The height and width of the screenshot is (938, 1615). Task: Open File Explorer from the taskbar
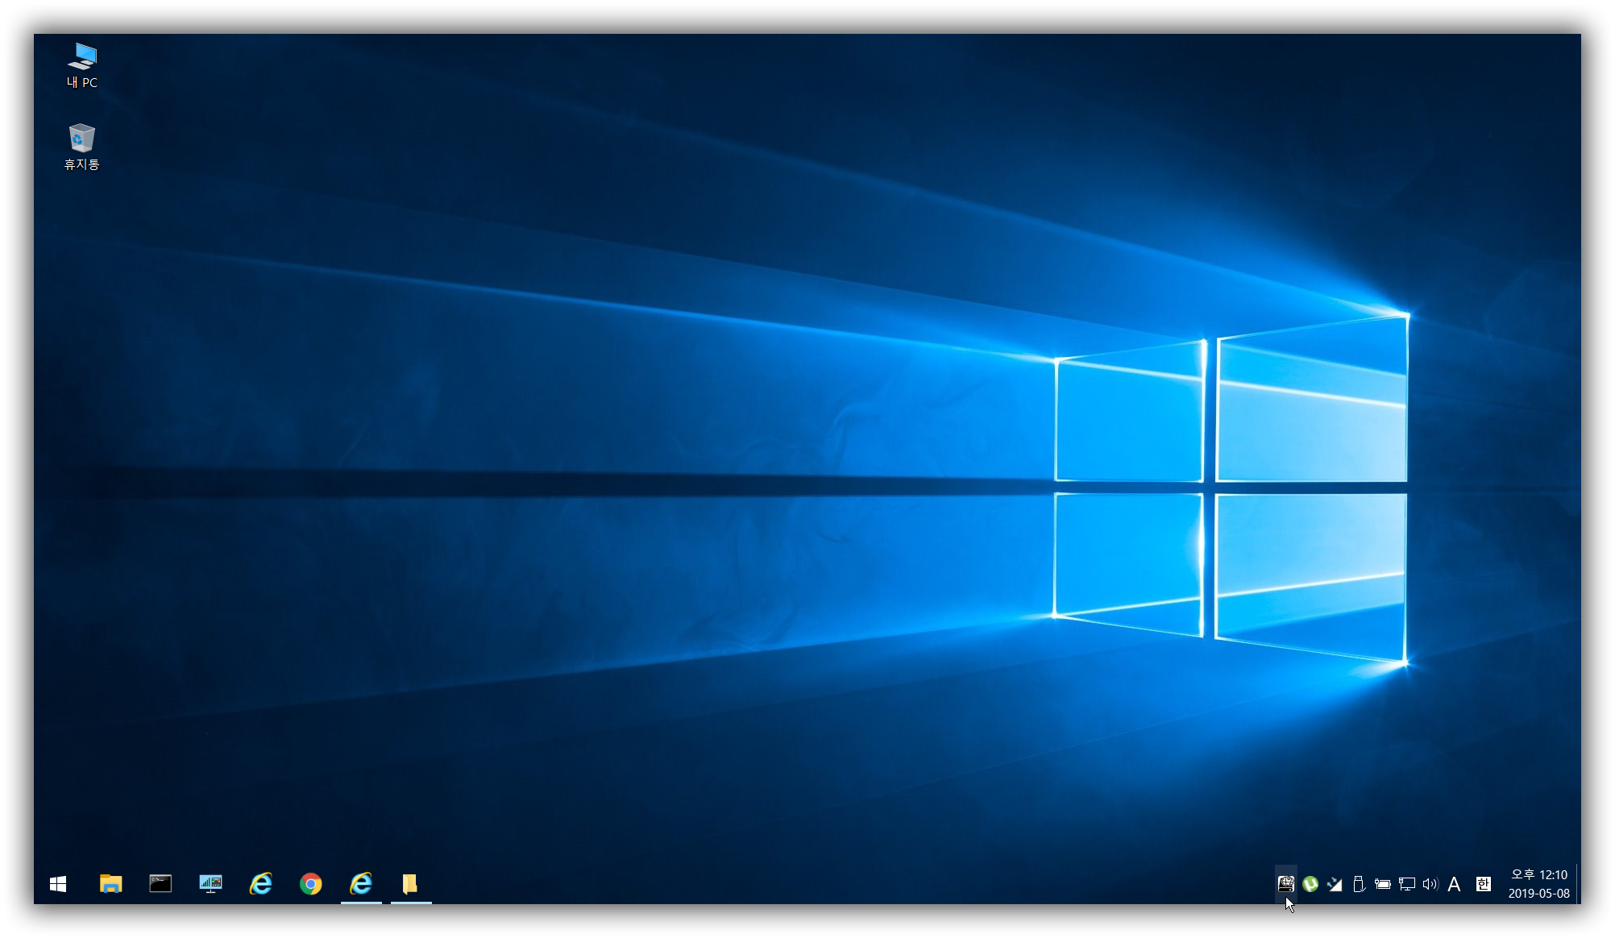coord(110,884)
